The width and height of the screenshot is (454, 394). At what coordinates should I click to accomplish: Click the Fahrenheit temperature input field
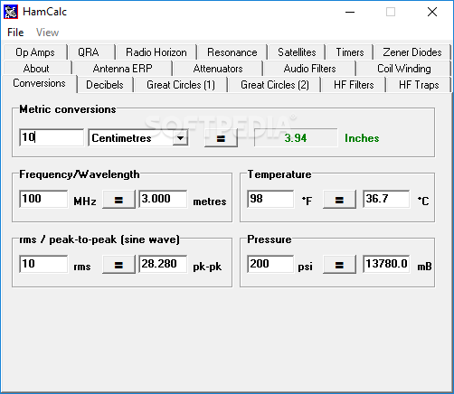click(270, 199)
